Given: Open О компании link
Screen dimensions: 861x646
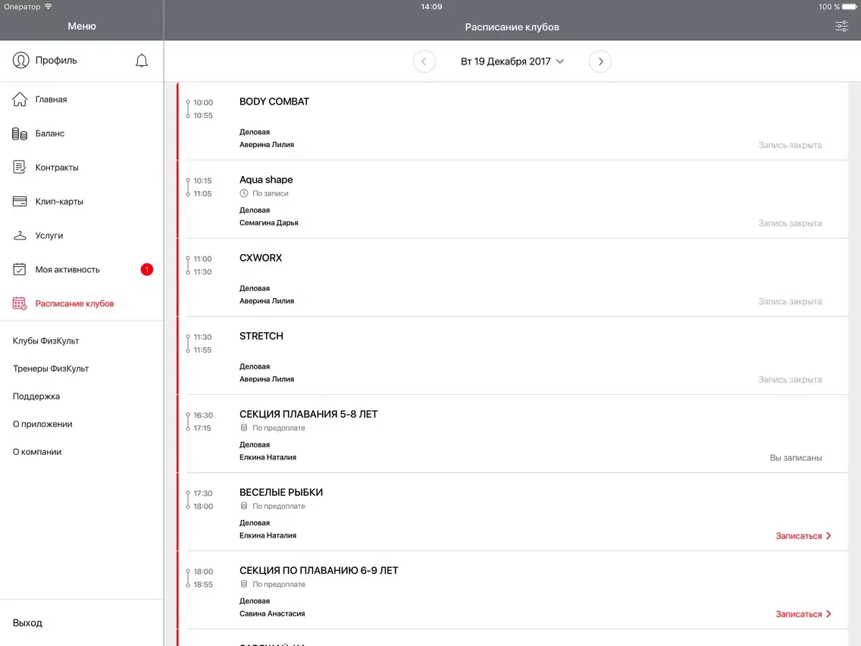Looking at the screenshot, I should (37, 452).
